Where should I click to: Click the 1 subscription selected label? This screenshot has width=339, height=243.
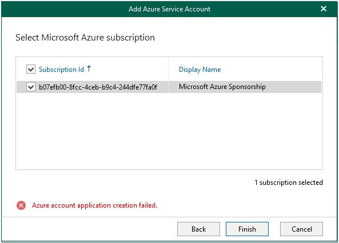(x=289, y=183)
